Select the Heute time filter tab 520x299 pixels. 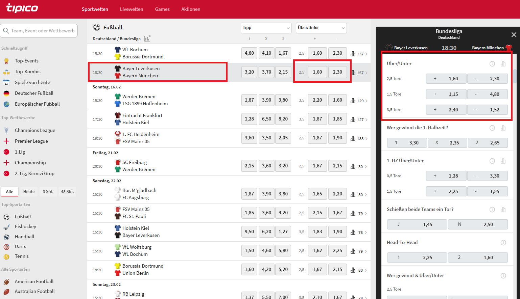[29, 192]
